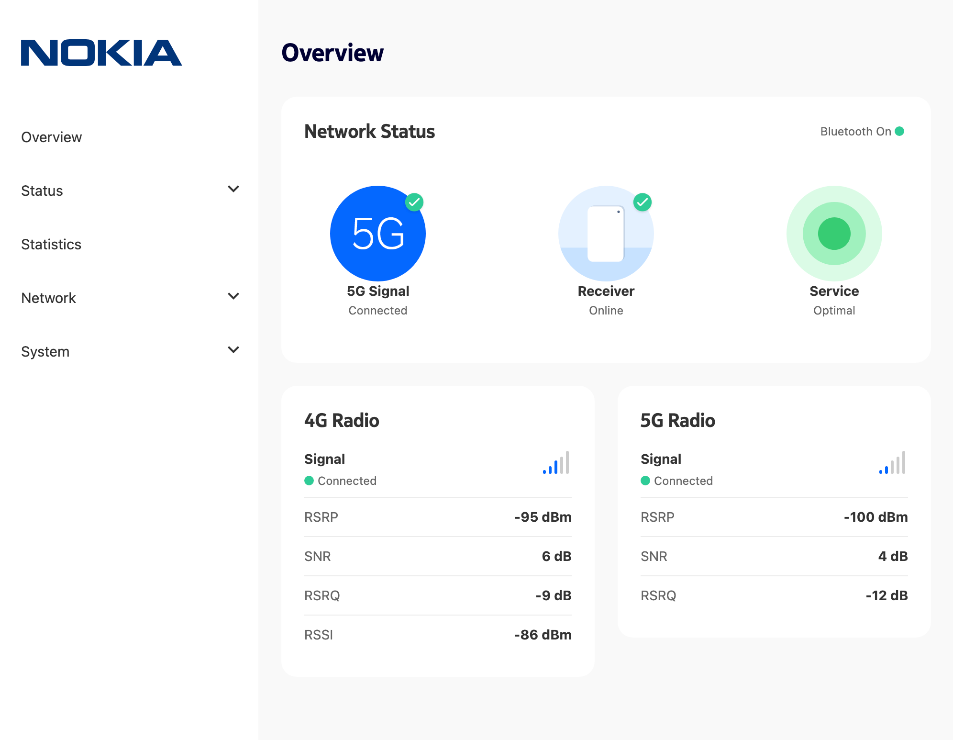This screenshot has height=740, width=953.
Task: Click the Receiver green checkmark badge
Action: 643,202
